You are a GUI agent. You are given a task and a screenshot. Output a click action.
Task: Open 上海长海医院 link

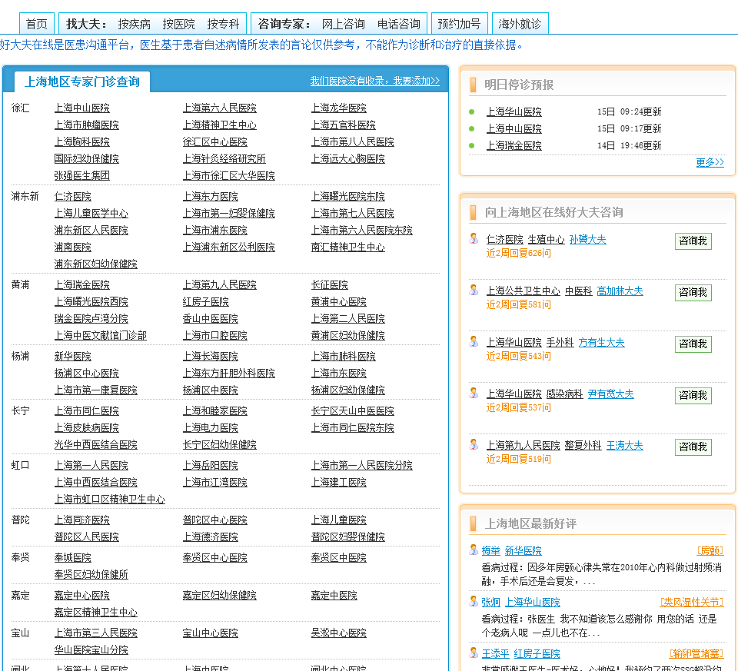(211, 357)
